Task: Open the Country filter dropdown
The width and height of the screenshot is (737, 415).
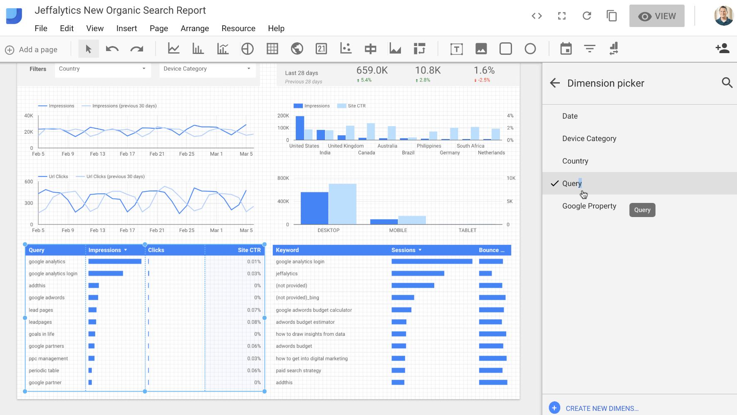Action: tap(103, 69)
